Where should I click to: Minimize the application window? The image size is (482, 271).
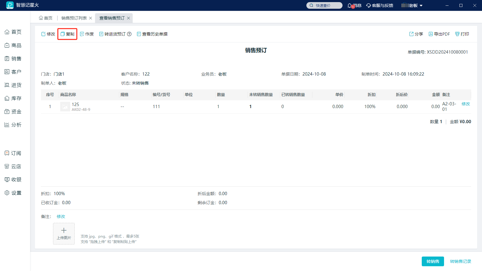click(x=447, y=5)
